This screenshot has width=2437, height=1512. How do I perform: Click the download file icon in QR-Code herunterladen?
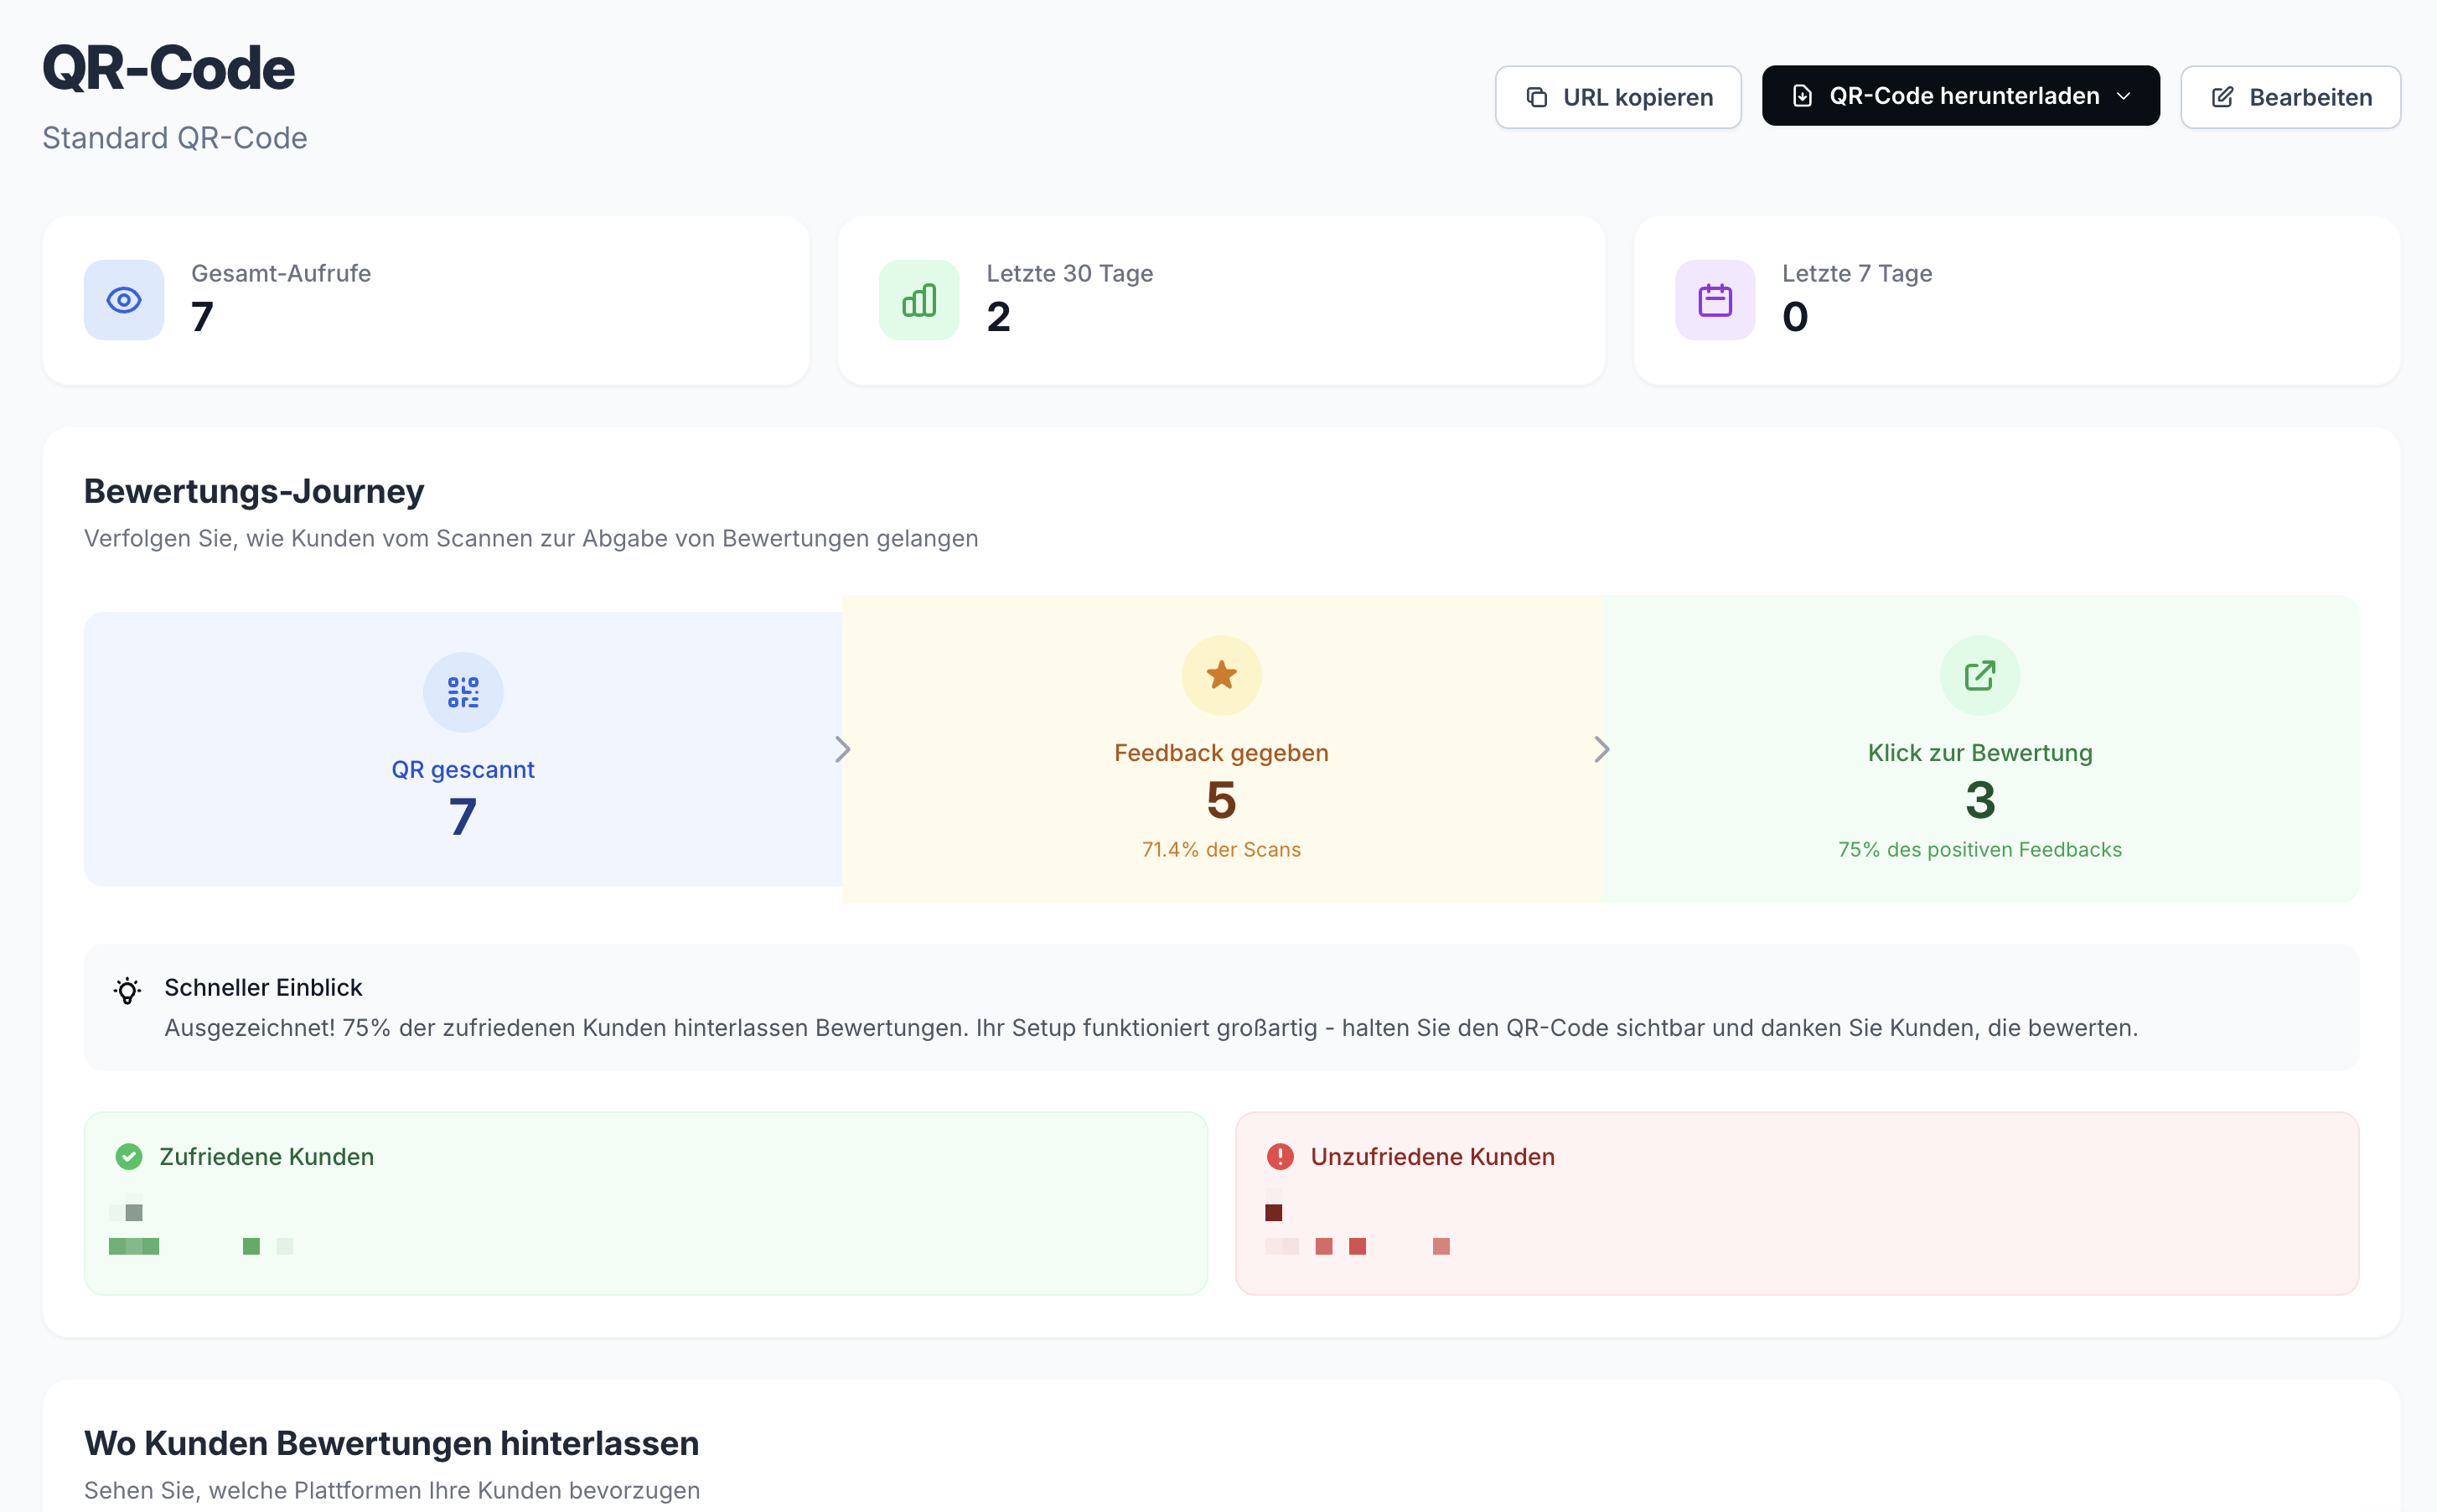1803,96
